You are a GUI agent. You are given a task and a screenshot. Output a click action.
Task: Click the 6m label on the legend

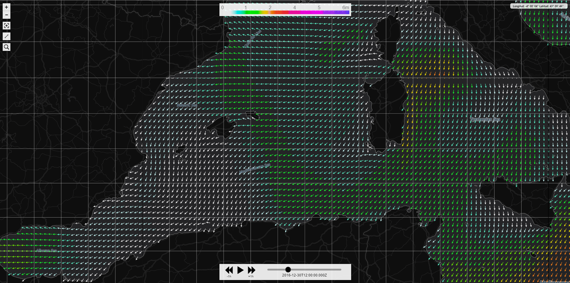pos(345,7)
